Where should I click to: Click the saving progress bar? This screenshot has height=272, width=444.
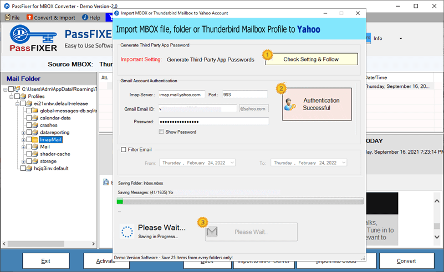pos(240,201)
